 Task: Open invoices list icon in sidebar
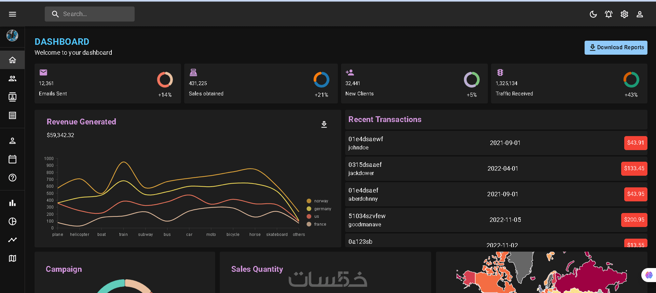coord(12,116)
